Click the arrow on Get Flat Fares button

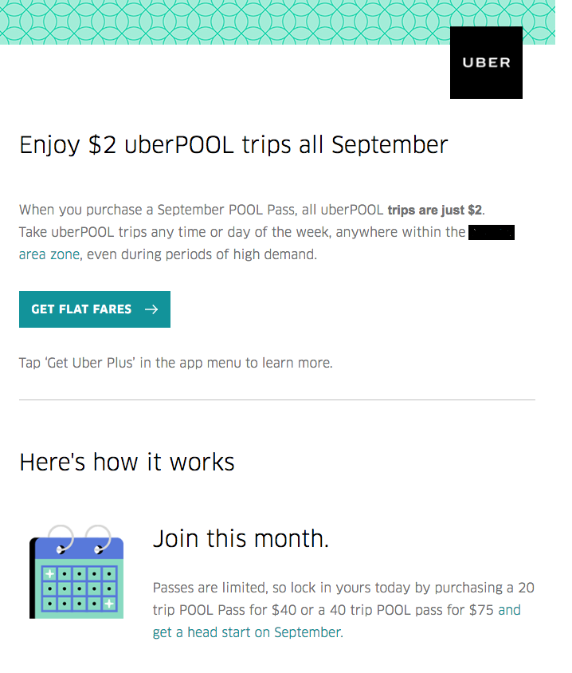tap(151, 309)
